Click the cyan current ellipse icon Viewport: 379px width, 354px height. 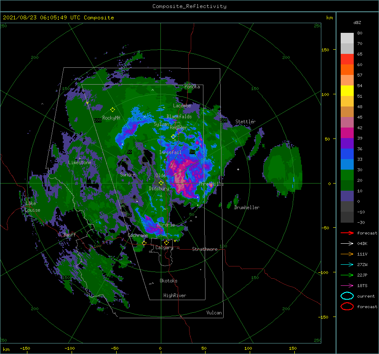347,296
